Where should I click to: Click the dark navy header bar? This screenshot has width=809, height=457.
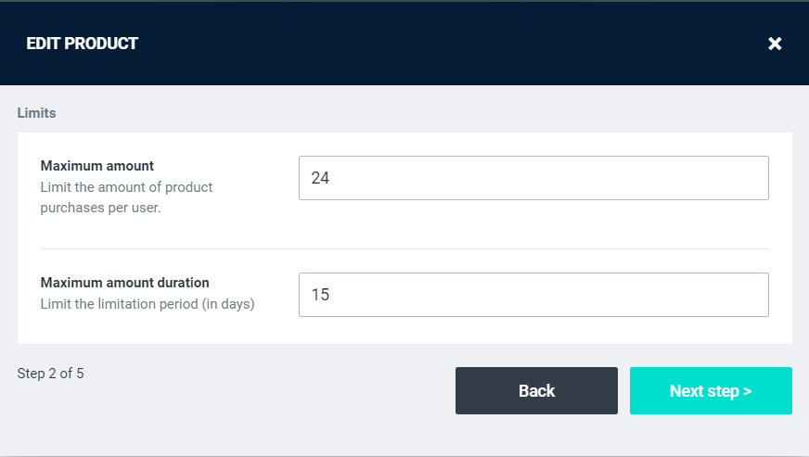[417, 44]
